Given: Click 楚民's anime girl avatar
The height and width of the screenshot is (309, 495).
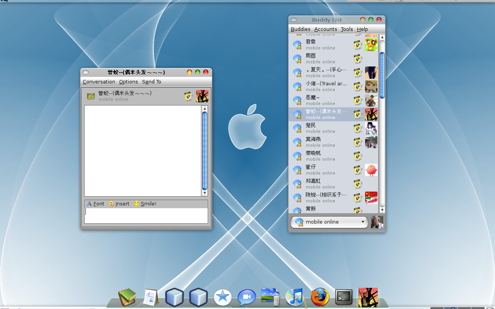Looking at the screenshot, I should 371,128.
